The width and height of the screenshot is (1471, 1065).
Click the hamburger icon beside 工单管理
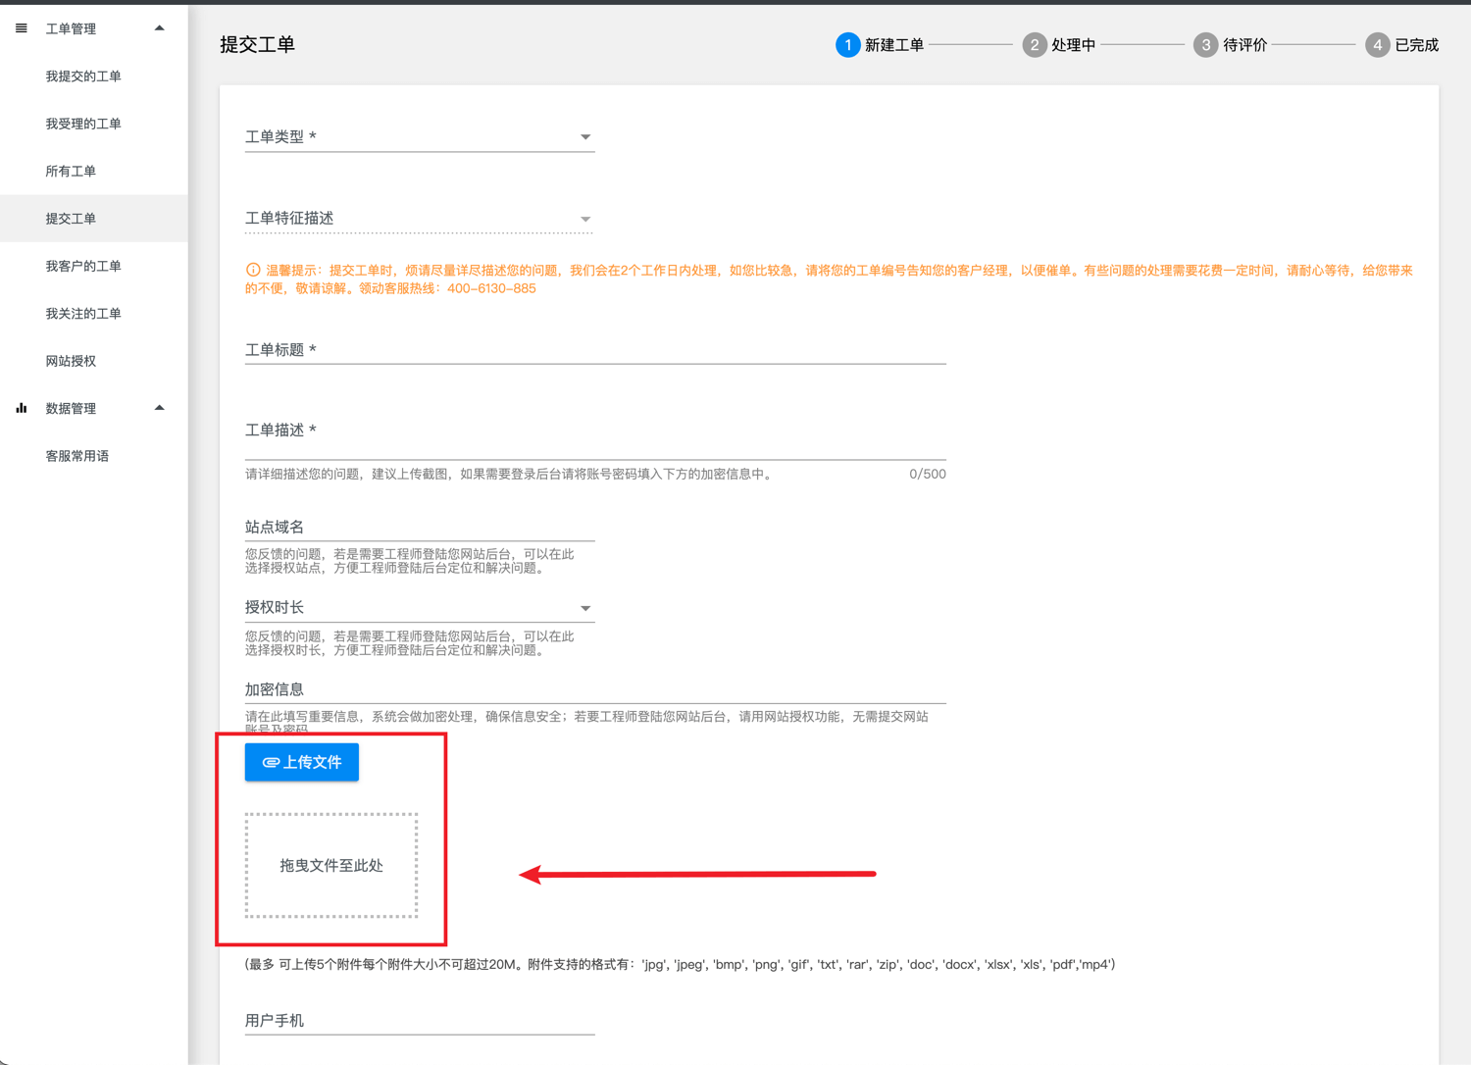point(22,28)
